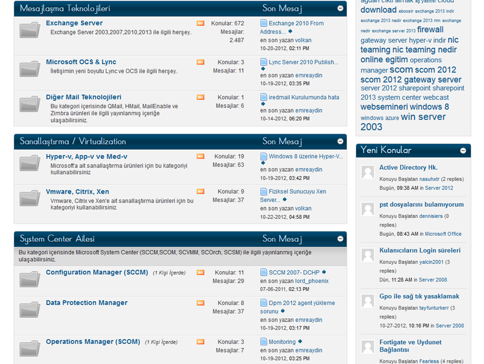Open the Active Directory Hk. new topic
This screenshot has height=364, width=484.
tap(408, 168)
